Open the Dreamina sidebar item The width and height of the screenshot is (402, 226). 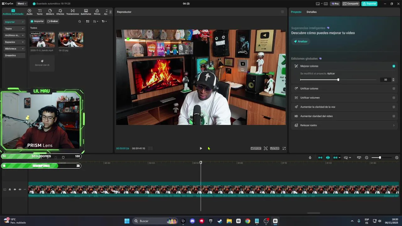(14, 55)
